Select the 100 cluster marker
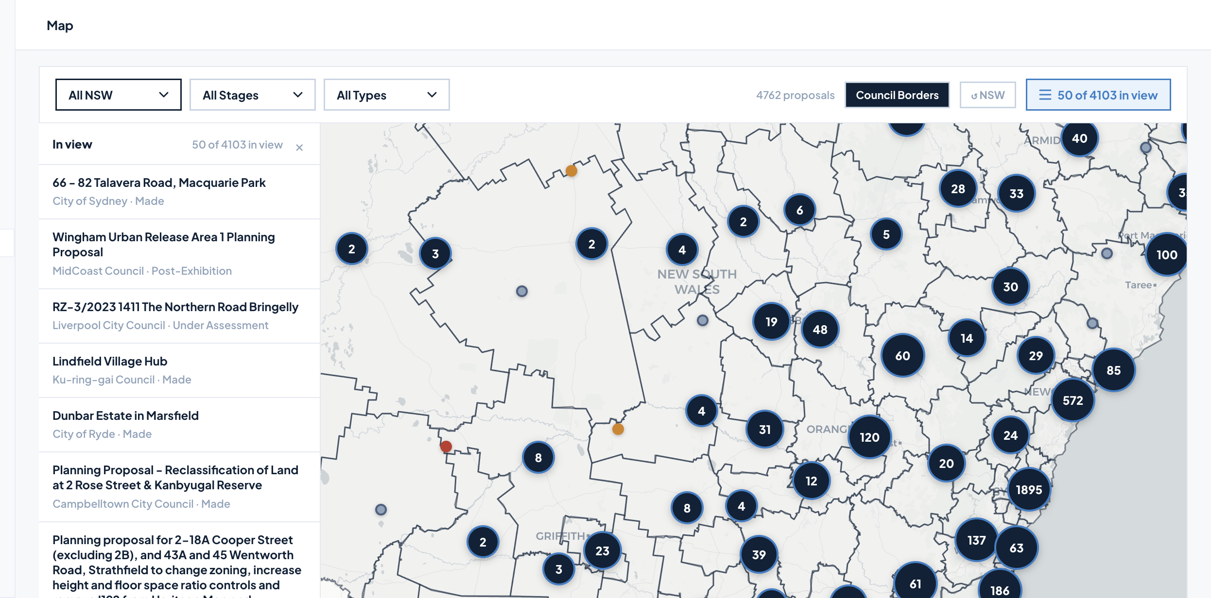 click(1166, 254)
